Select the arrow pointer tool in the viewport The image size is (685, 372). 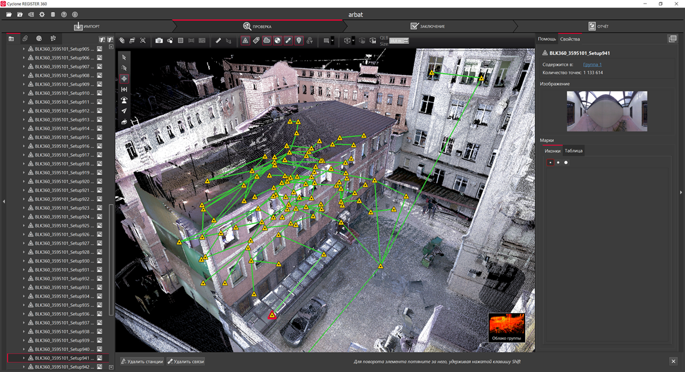click(124, 57)
